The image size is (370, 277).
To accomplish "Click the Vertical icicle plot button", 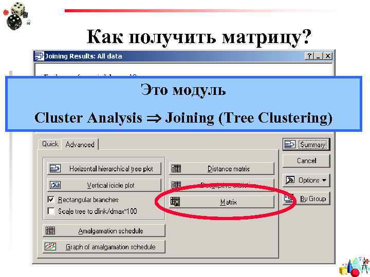I will 104,185.
